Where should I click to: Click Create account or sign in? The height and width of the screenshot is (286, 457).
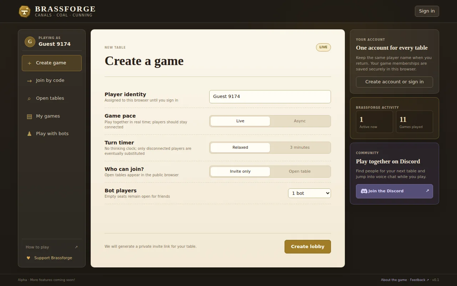pyautogui.click(x=395, y=82)
